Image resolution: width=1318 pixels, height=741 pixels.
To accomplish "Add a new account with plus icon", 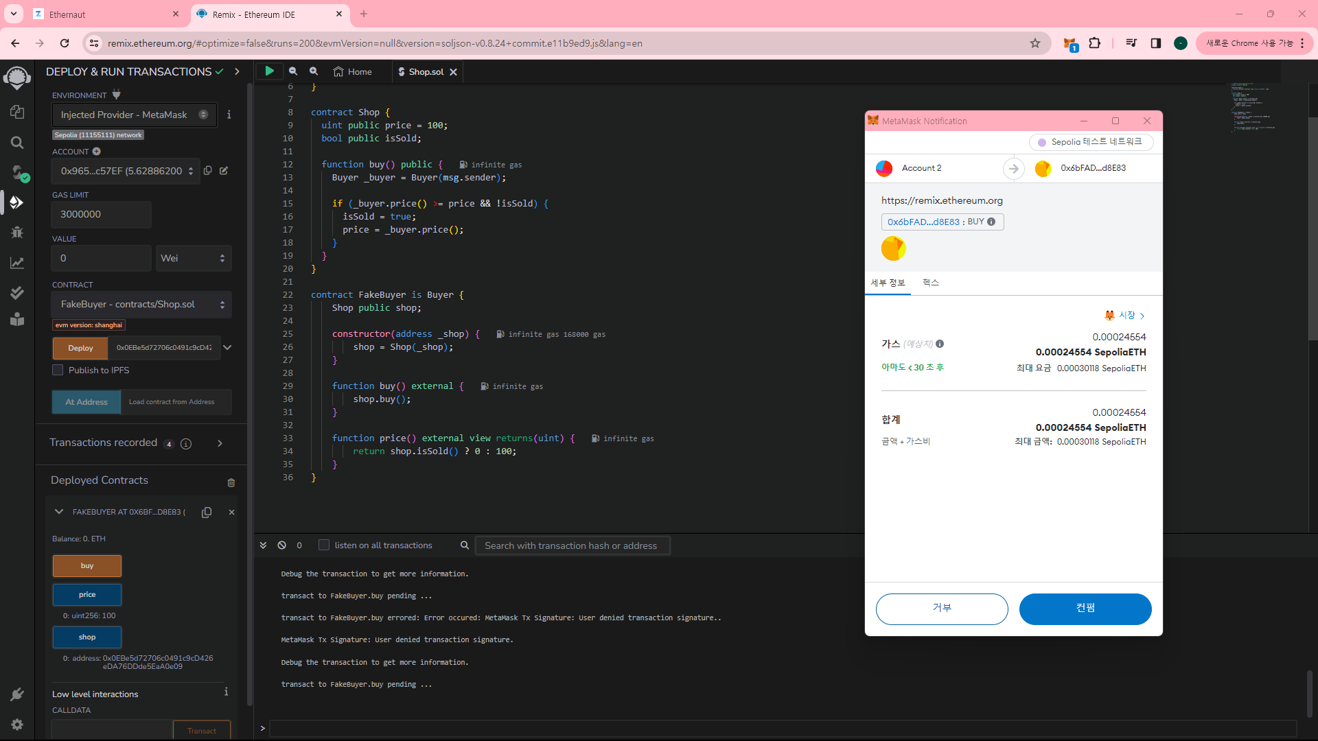I will pos(97,152).
